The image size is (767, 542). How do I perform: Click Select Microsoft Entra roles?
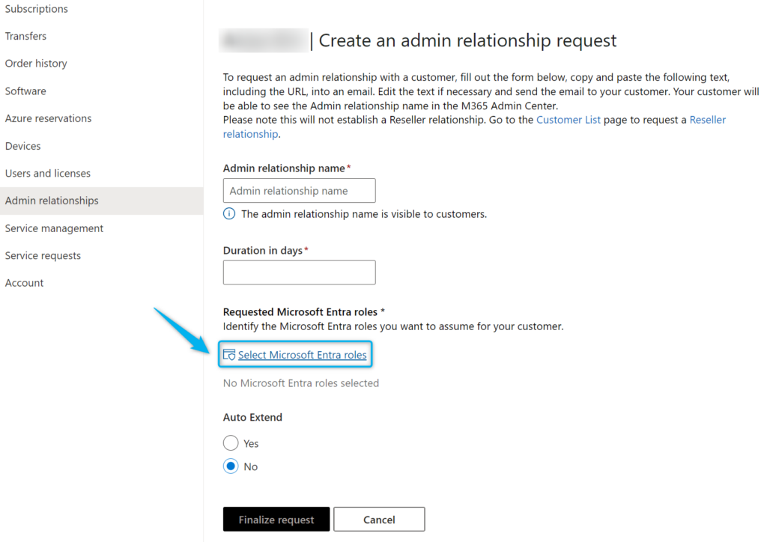[x=301, y=354]
